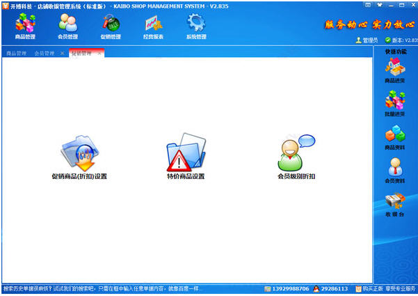418x296 pixels.
Task: Click the phone icon beside 13929988706
Action: tap(267, 289)
